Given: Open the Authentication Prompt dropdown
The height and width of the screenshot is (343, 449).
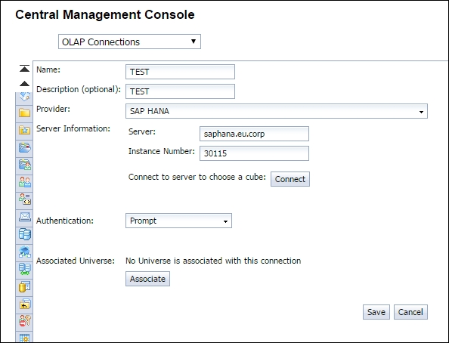Looking at the screenshot, I should [178, 221].
